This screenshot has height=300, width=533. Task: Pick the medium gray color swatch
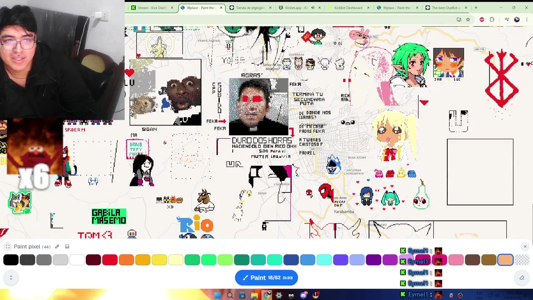pyautogui.click(x=44, y=260)
